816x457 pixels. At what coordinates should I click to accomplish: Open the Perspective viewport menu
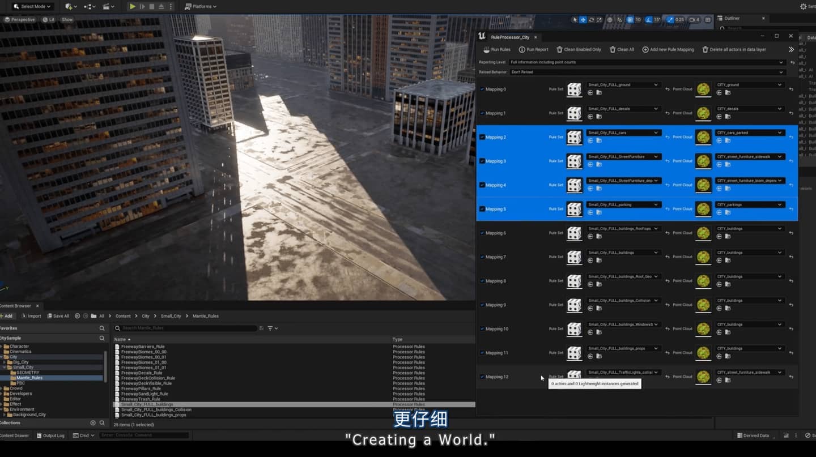[20, 19]
